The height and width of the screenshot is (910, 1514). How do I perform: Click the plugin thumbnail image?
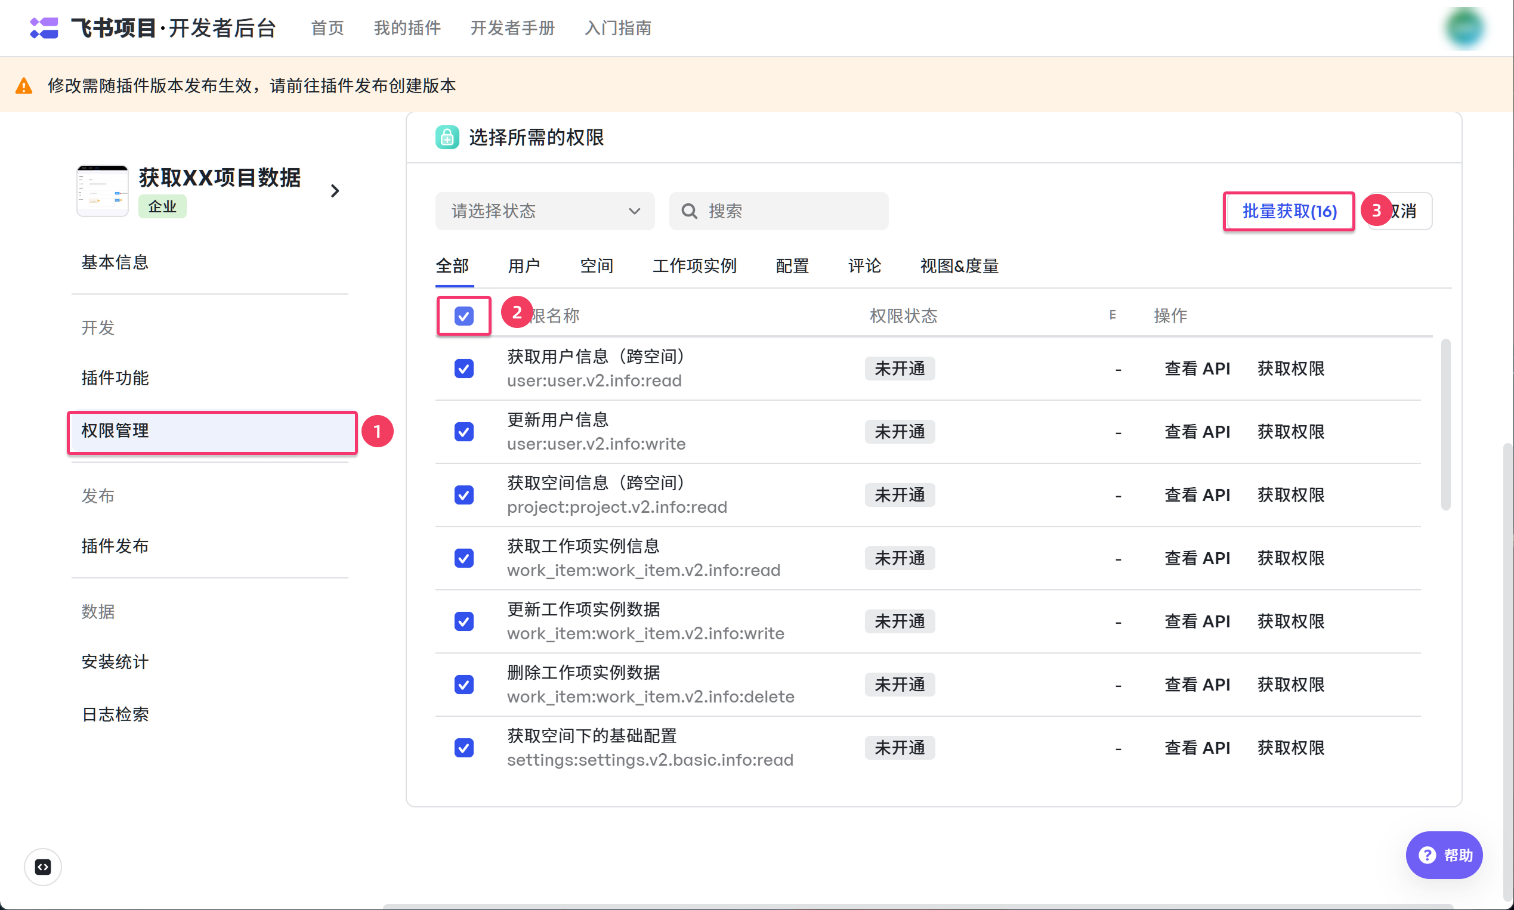103,191
